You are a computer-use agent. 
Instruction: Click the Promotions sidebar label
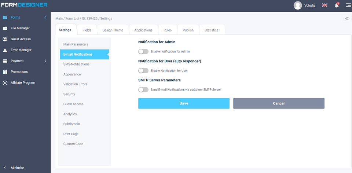(x=19, y=72)
